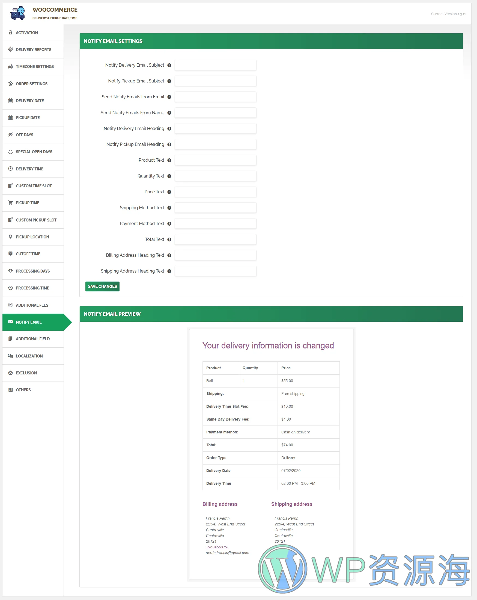This screenshot has width=477, height=600.
Task: Switch to the Localization tab
Action: pos(29,356)
